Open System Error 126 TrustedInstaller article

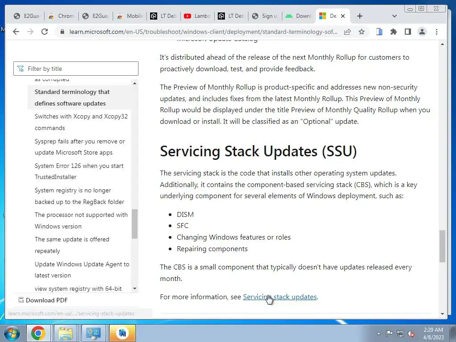[79, 171]
